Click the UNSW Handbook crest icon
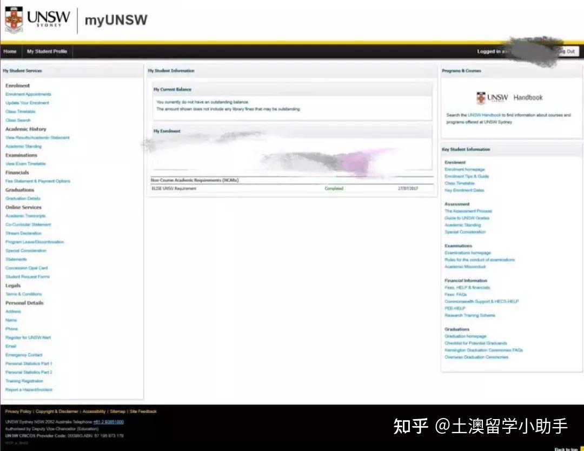 [x=480, y=97]
